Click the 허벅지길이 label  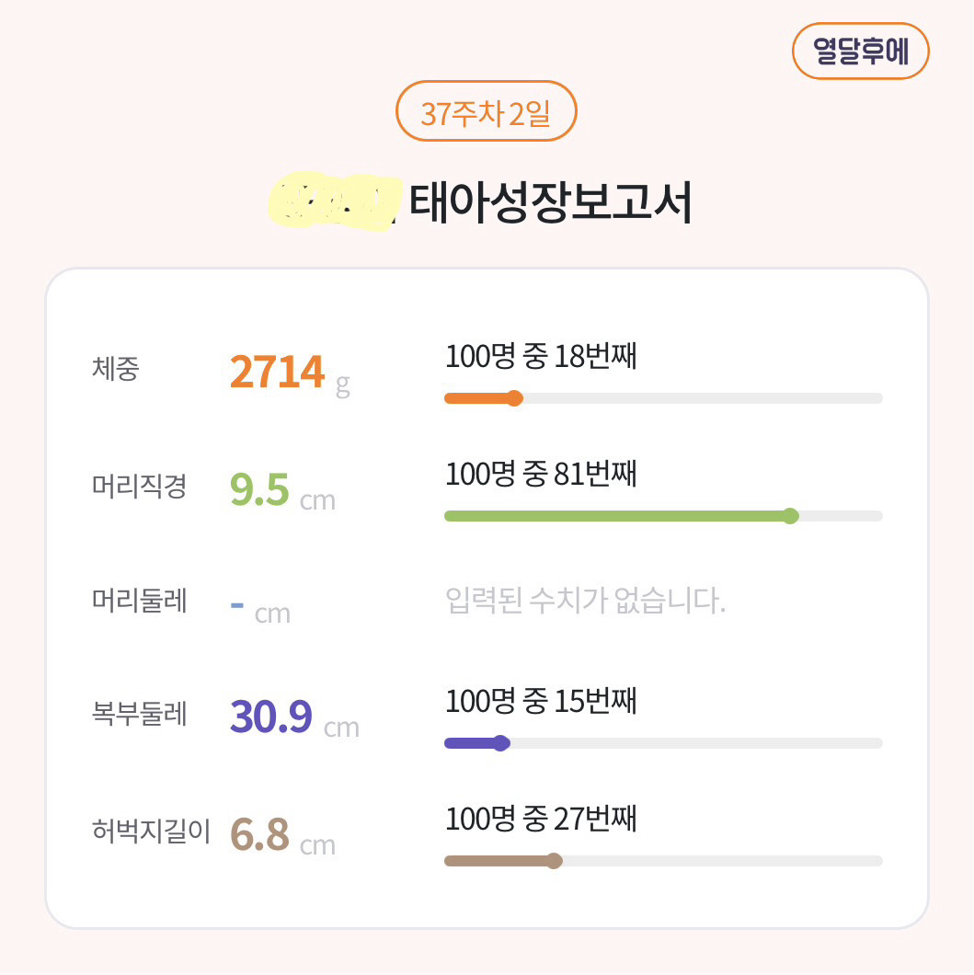pyautogui.click(x=151, y=832)
